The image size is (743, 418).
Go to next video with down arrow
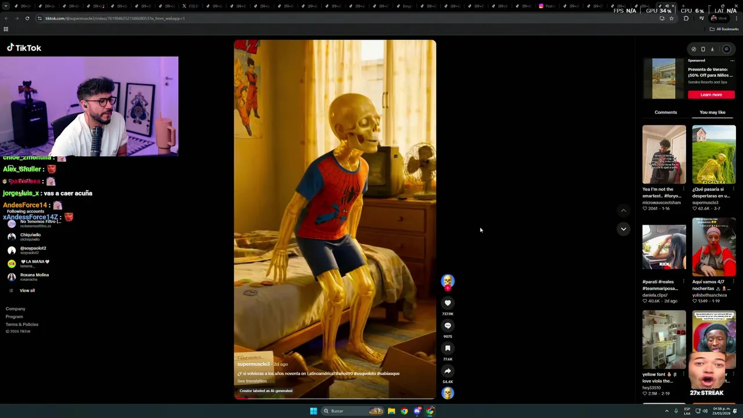[x=623, y=229]
